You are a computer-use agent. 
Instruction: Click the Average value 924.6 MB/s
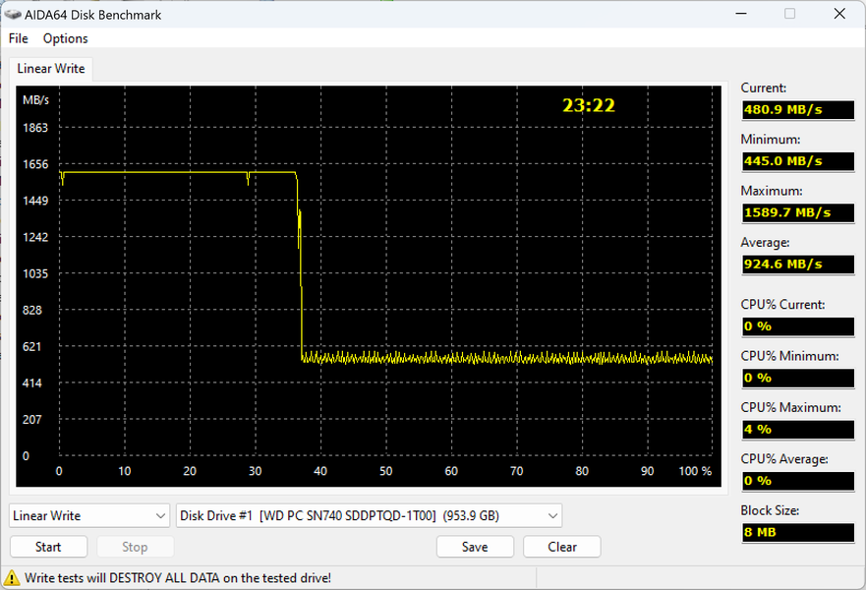tap(798, 265)
